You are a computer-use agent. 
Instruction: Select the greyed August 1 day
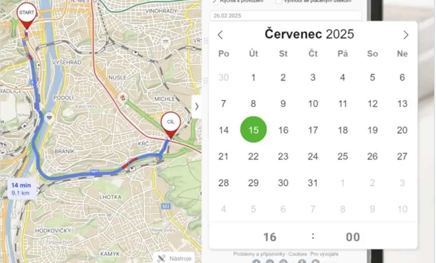click(x=343, y=183)
